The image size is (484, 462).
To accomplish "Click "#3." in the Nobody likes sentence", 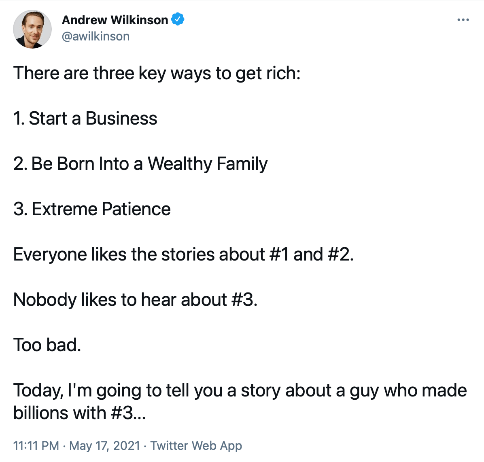I will 244,300.
